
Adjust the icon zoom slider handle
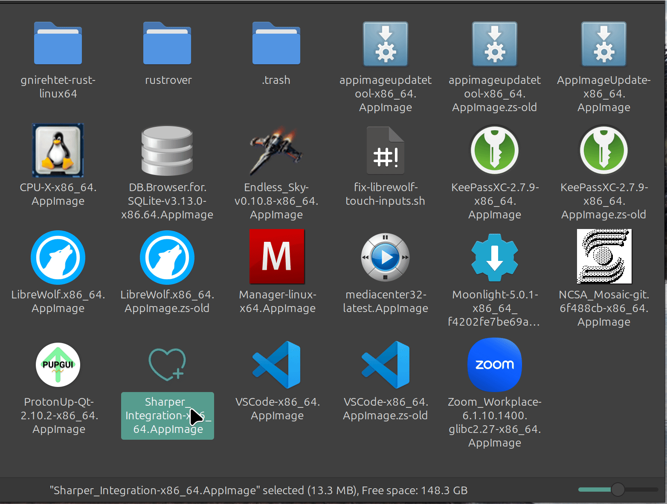[x=618, y=490]
